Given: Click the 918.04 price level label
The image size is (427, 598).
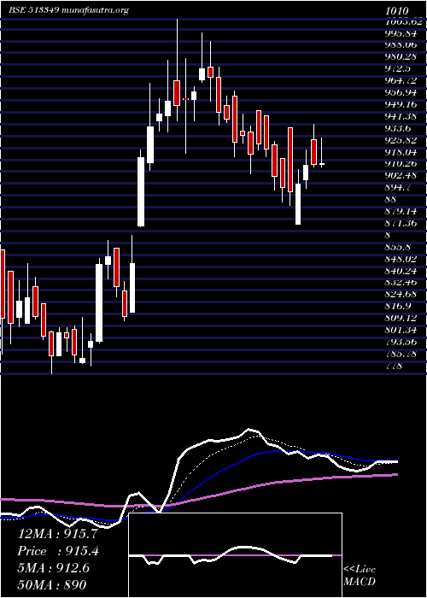Looking at the screenshot, I should tap(401, 152).
